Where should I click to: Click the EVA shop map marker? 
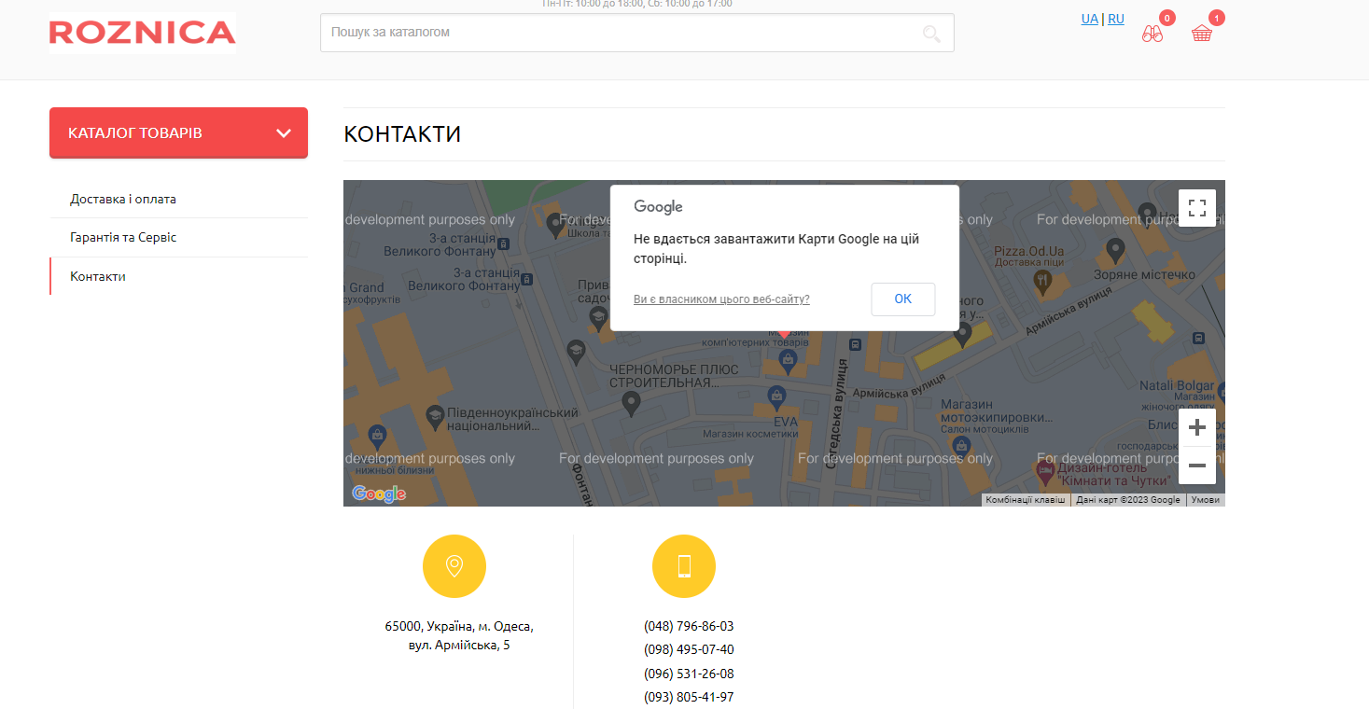[x=777, y=399]
